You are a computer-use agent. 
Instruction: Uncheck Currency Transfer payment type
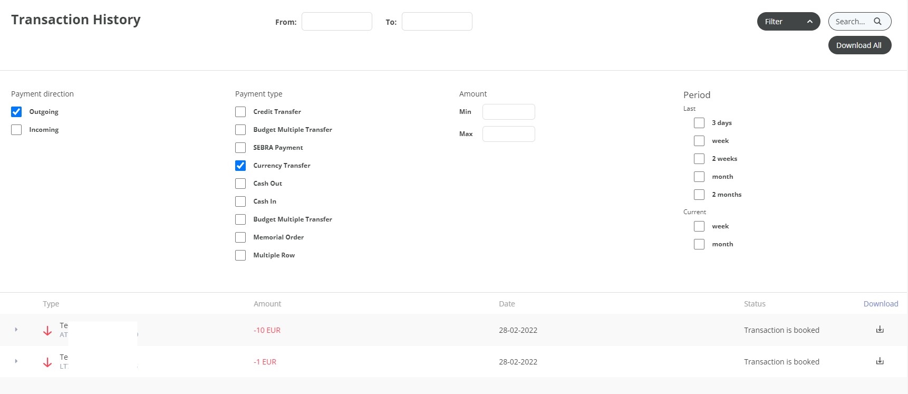tap(240, 166)
